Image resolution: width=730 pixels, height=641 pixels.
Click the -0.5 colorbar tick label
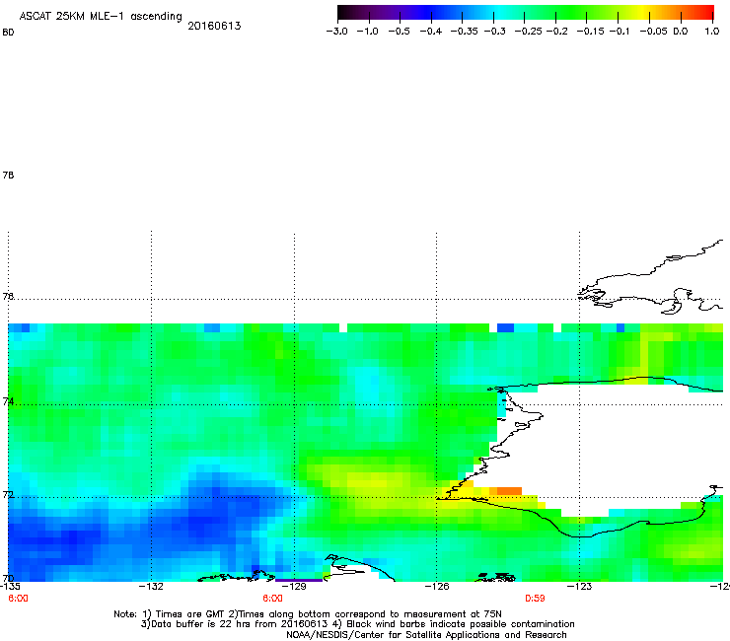click(x=399, y=32)
